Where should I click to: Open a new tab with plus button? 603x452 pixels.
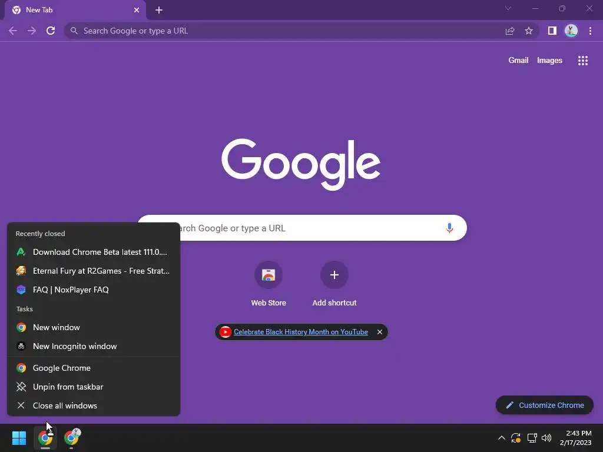pos(159,10)
